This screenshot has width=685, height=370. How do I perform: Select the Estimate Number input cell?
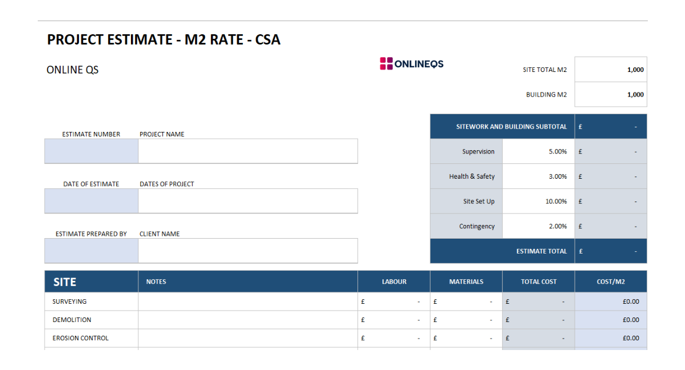pos(91,151)
